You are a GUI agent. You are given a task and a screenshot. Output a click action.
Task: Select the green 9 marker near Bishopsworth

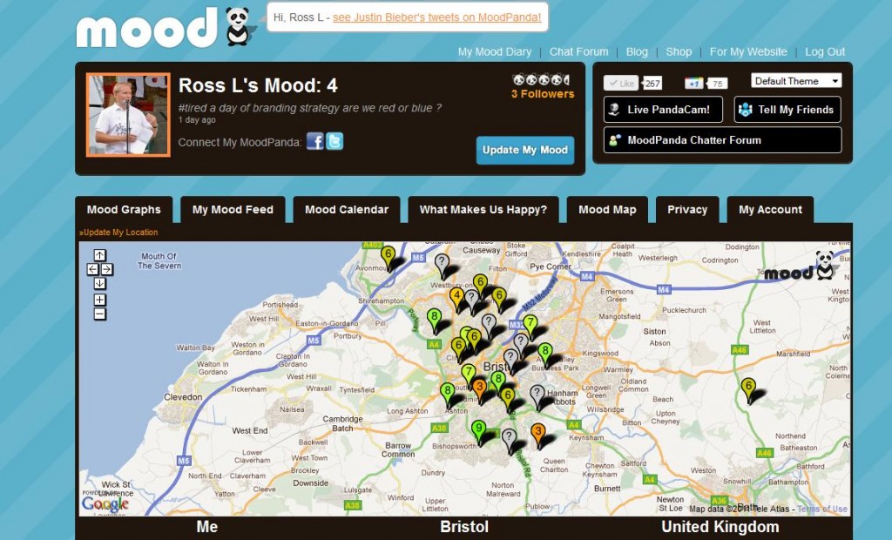[x=479, y=431]
